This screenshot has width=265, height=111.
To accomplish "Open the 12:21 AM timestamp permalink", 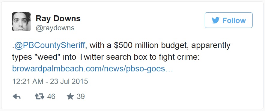I will click(50, 81).
